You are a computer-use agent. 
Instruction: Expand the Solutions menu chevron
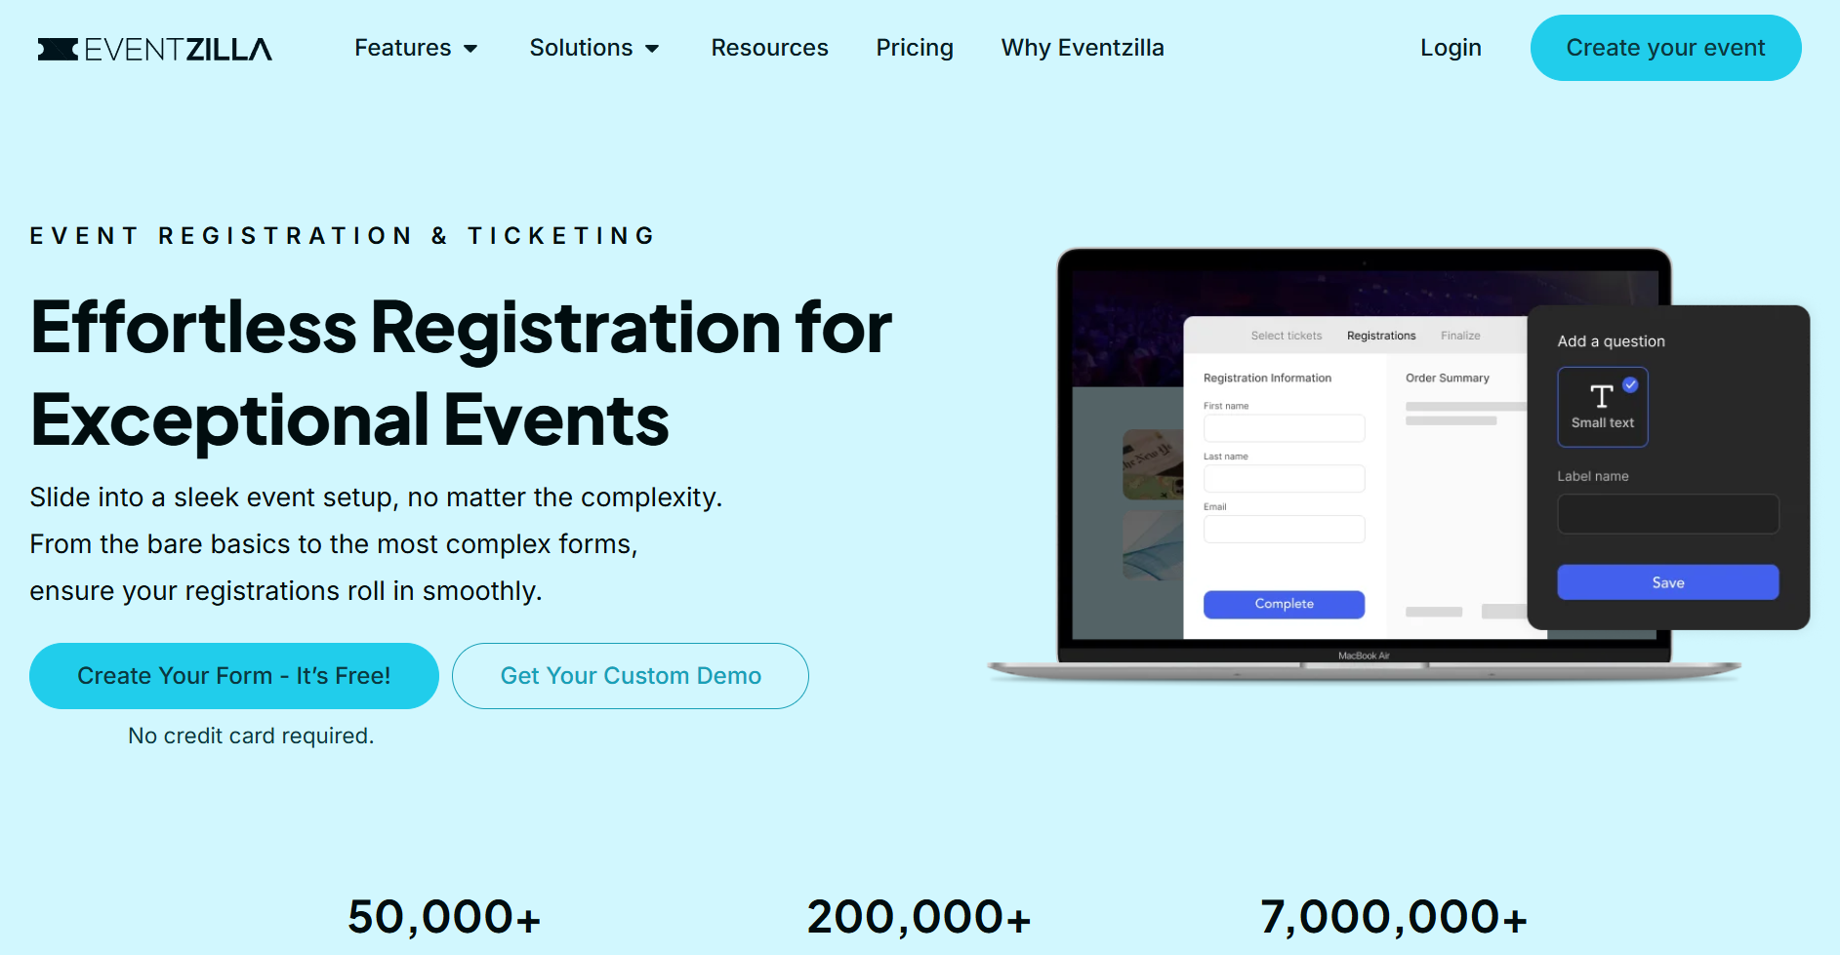click(654, 48)
